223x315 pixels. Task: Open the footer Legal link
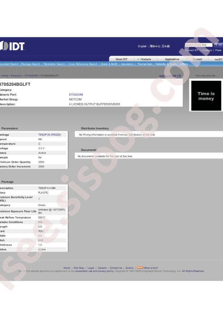pos(91,268)
